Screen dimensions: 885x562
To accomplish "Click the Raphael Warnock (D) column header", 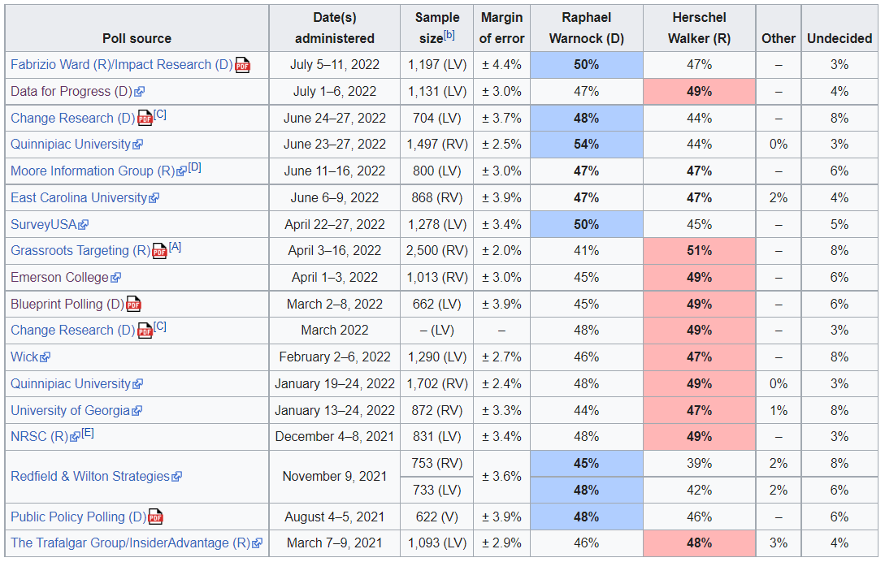I will (x=587, y=28).
